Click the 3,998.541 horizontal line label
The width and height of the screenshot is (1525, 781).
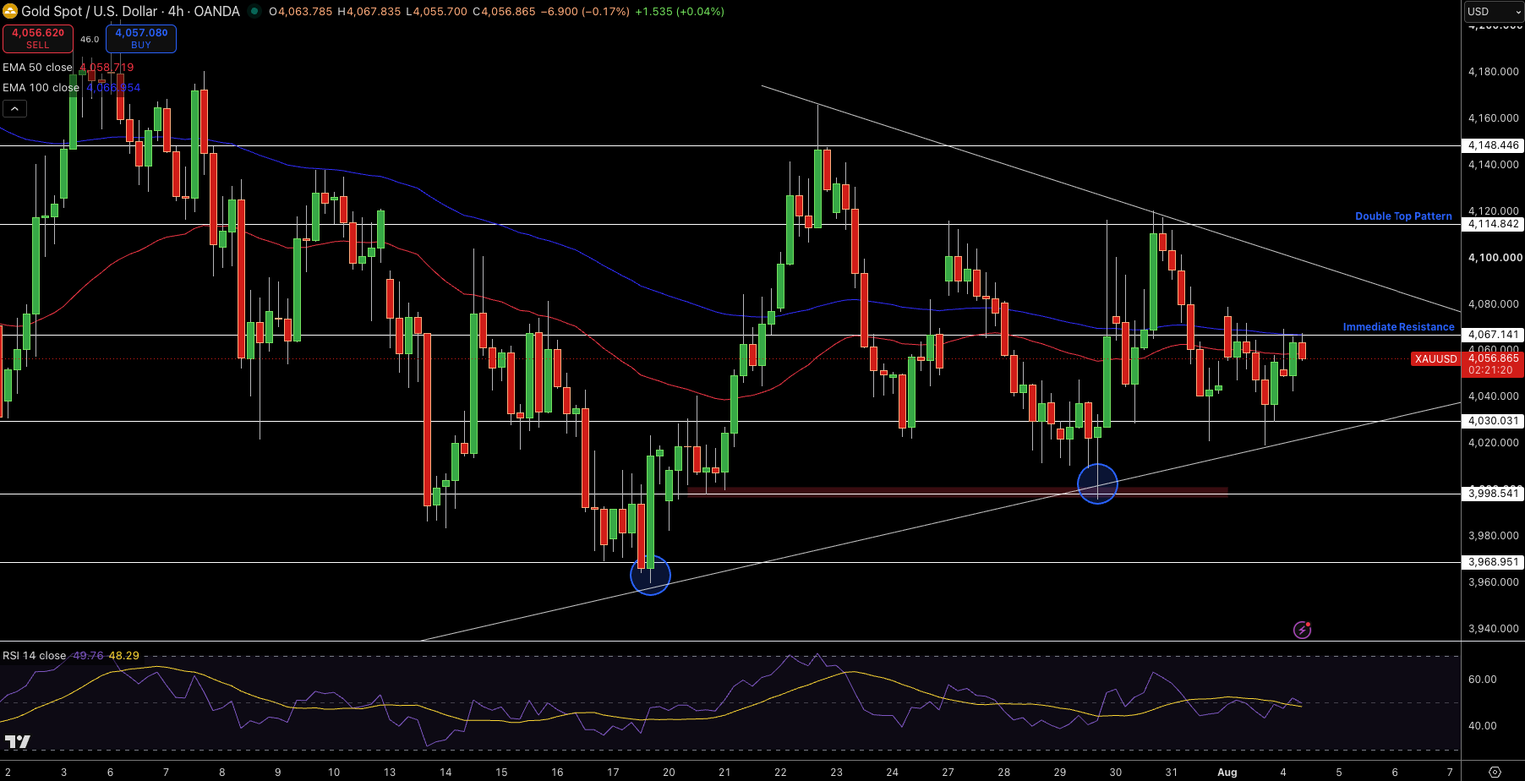pos(1493,494)
